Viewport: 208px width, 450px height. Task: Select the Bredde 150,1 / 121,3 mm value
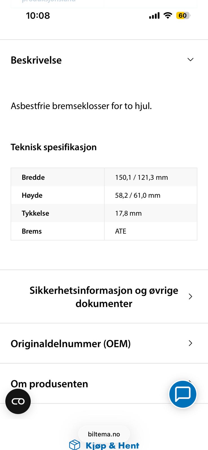click(x=141, y=177)
